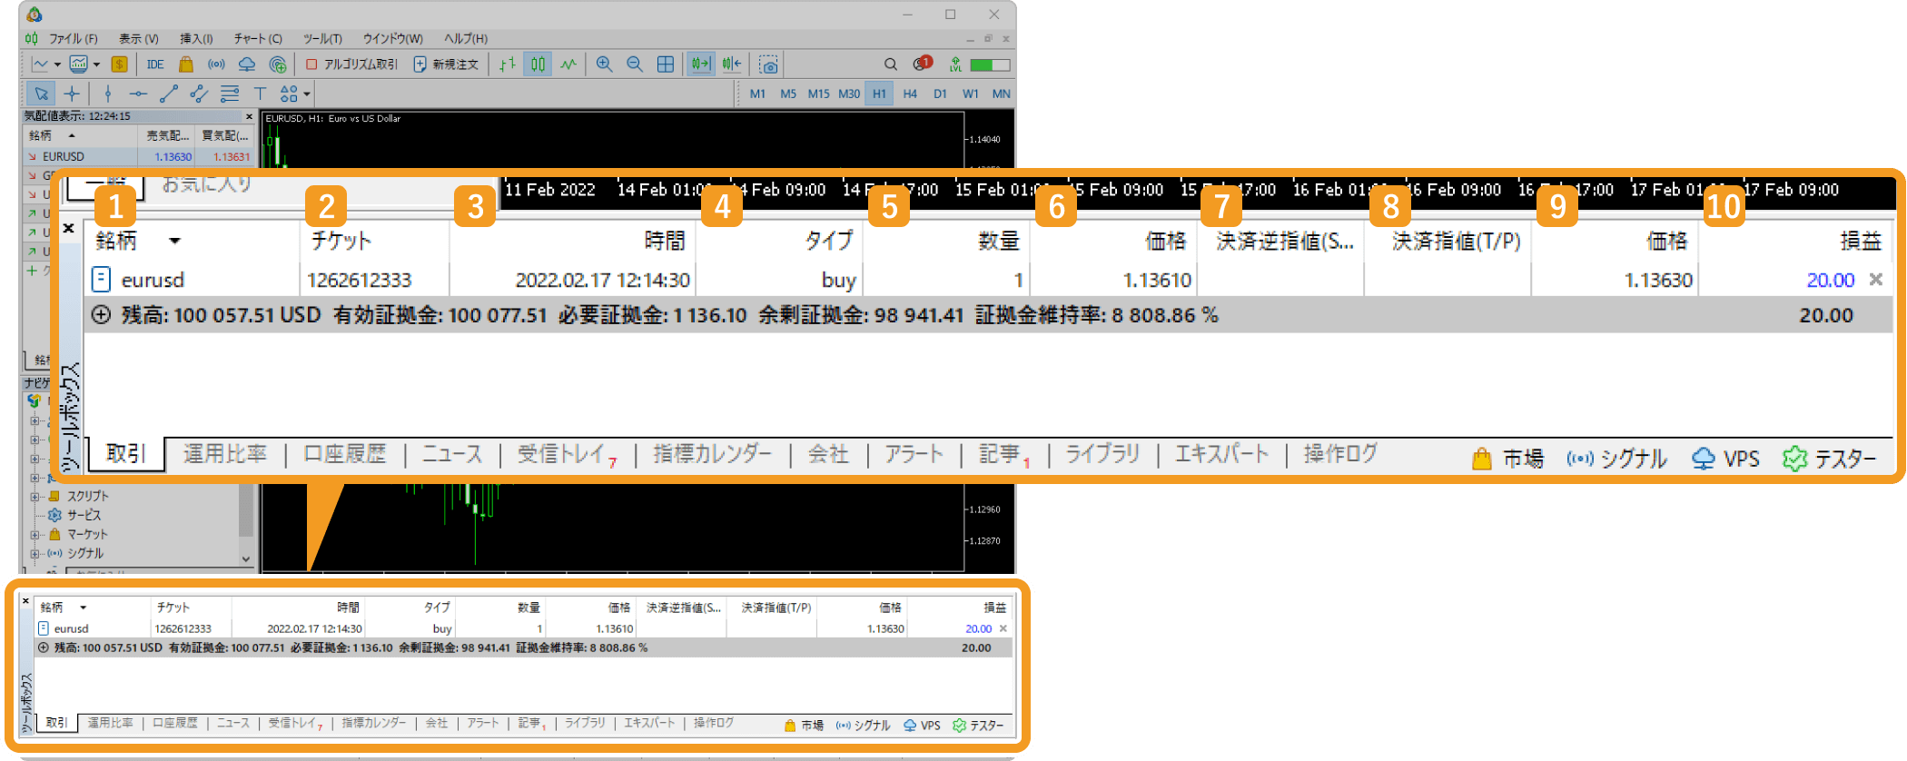Open the ファイル (F) menu
The image size is (1907, 761).
pos(73,38)
